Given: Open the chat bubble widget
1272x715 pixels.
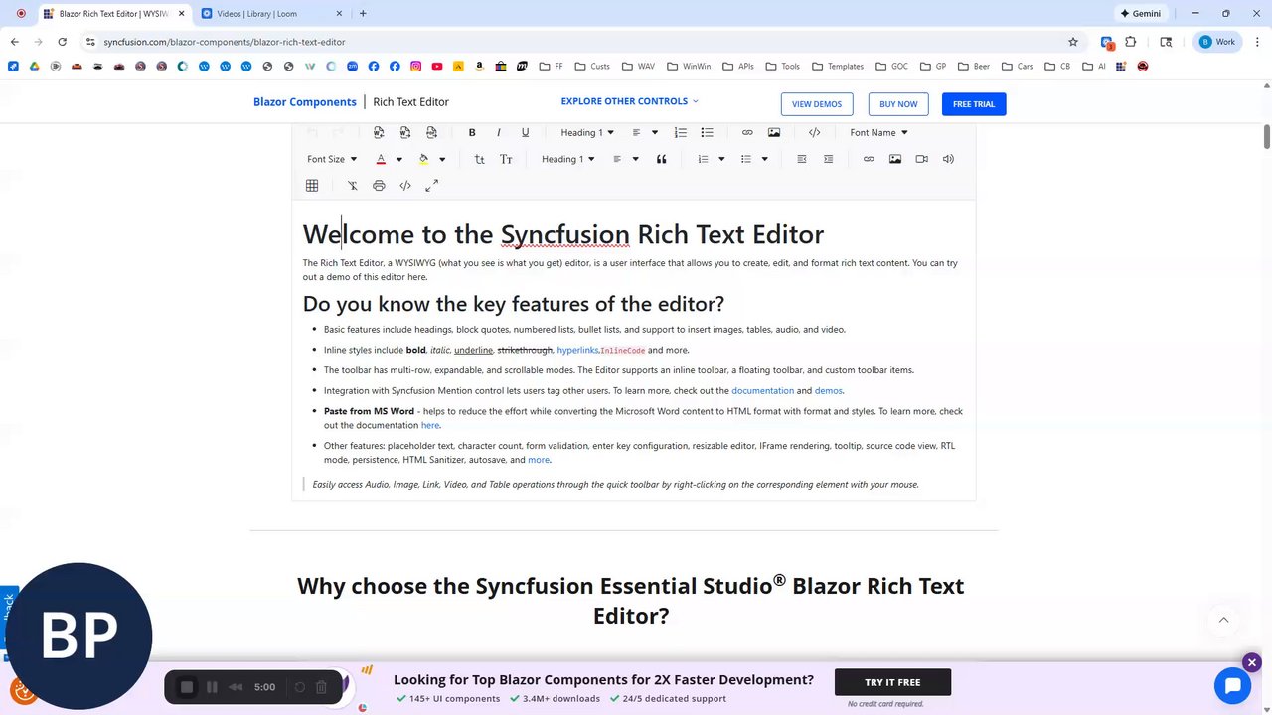Looking at the screenshot, I should pos(1232,685).
